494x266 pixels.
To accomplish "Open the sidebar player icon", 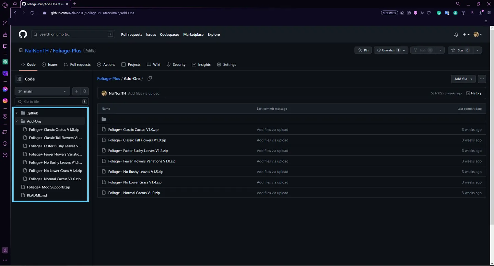I will pos(5,116).
